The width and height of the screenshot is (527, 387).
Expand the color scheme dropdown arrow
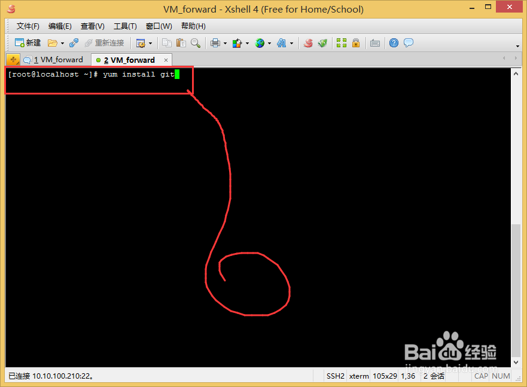coord(247,43)
